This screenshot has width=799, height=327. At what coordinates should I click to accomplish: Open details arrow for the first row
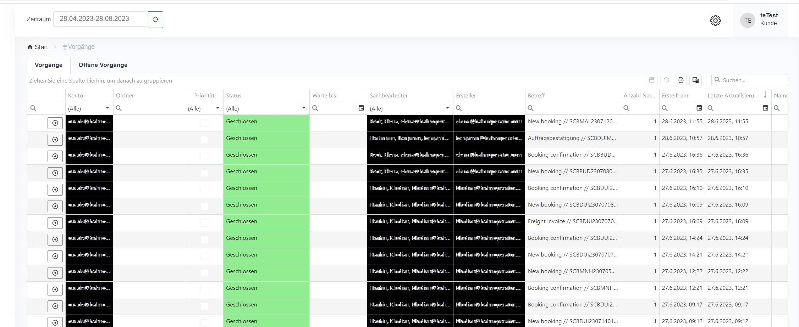coord(55,123)
